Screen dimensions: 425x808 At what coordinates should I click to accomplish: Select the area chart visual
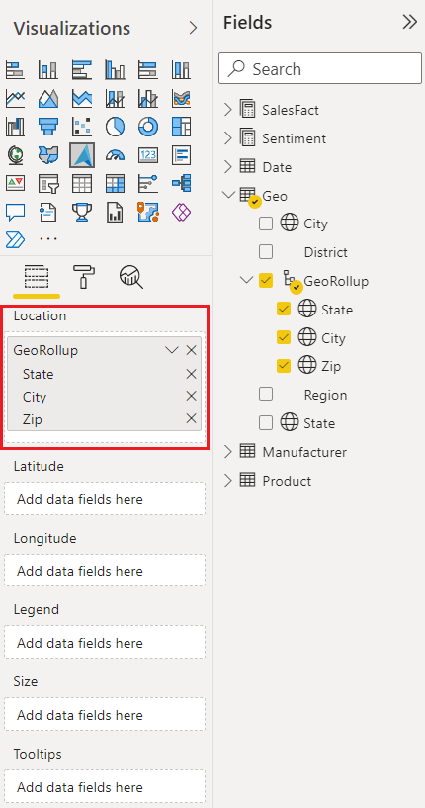47,98
